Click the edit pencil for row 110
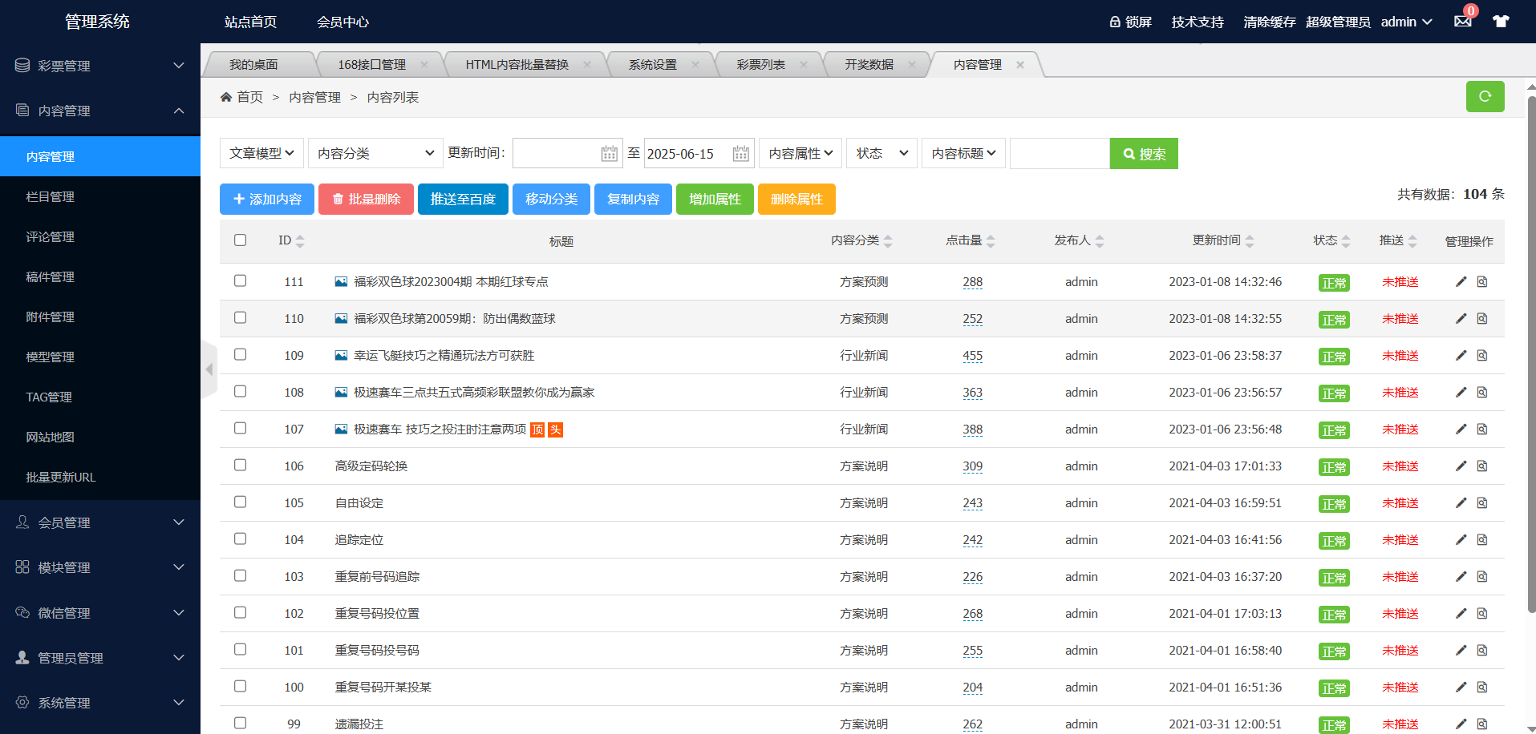 point(1461,318)
